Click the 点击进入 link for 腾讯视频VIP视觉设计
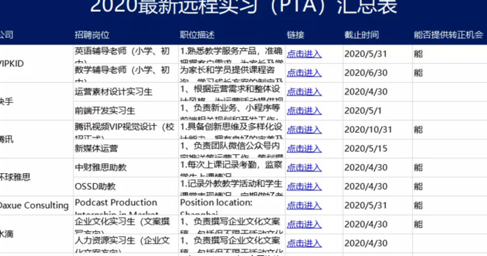Screen dimensions: 487x256 (304, 130)
